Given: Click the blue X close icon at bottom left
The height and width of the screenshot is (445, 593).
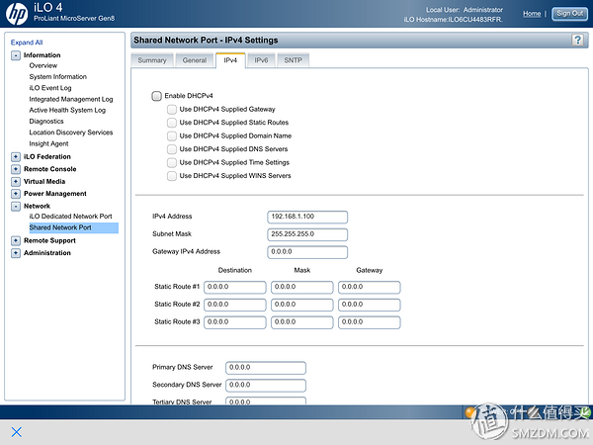Looking at the screenshot, I should point(16,432).
